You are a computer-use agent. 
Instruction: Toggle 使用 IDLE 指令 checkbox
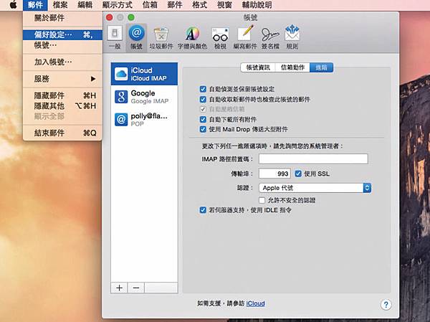coord(203,210)
